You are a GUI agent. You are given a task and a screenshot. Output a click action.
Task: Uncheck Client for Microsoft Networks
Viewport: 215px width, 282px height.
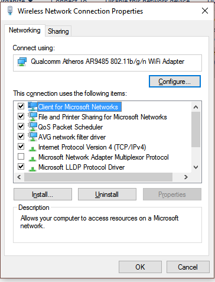(21, 106)
